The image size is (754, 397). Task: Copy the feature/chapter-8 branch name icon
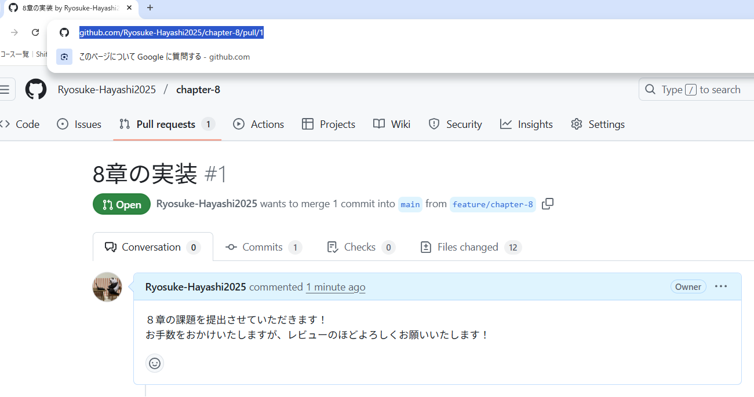(x=547, y=204)
